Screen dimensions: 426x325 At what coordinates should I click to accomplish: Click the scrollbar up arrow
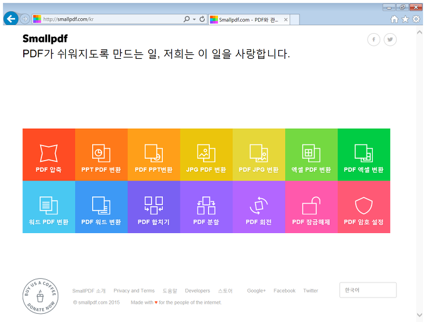(419, 32)
